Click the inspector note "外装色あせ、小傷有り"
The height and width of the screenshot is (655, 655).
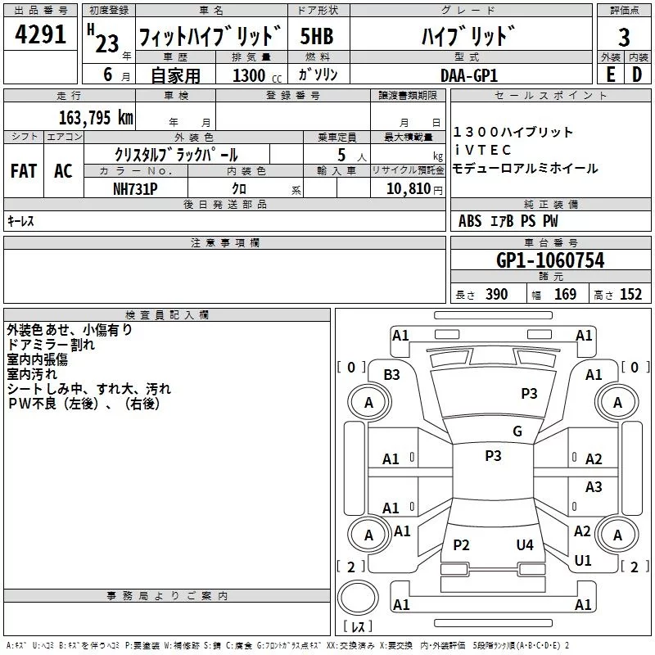(x=70, y=330)
